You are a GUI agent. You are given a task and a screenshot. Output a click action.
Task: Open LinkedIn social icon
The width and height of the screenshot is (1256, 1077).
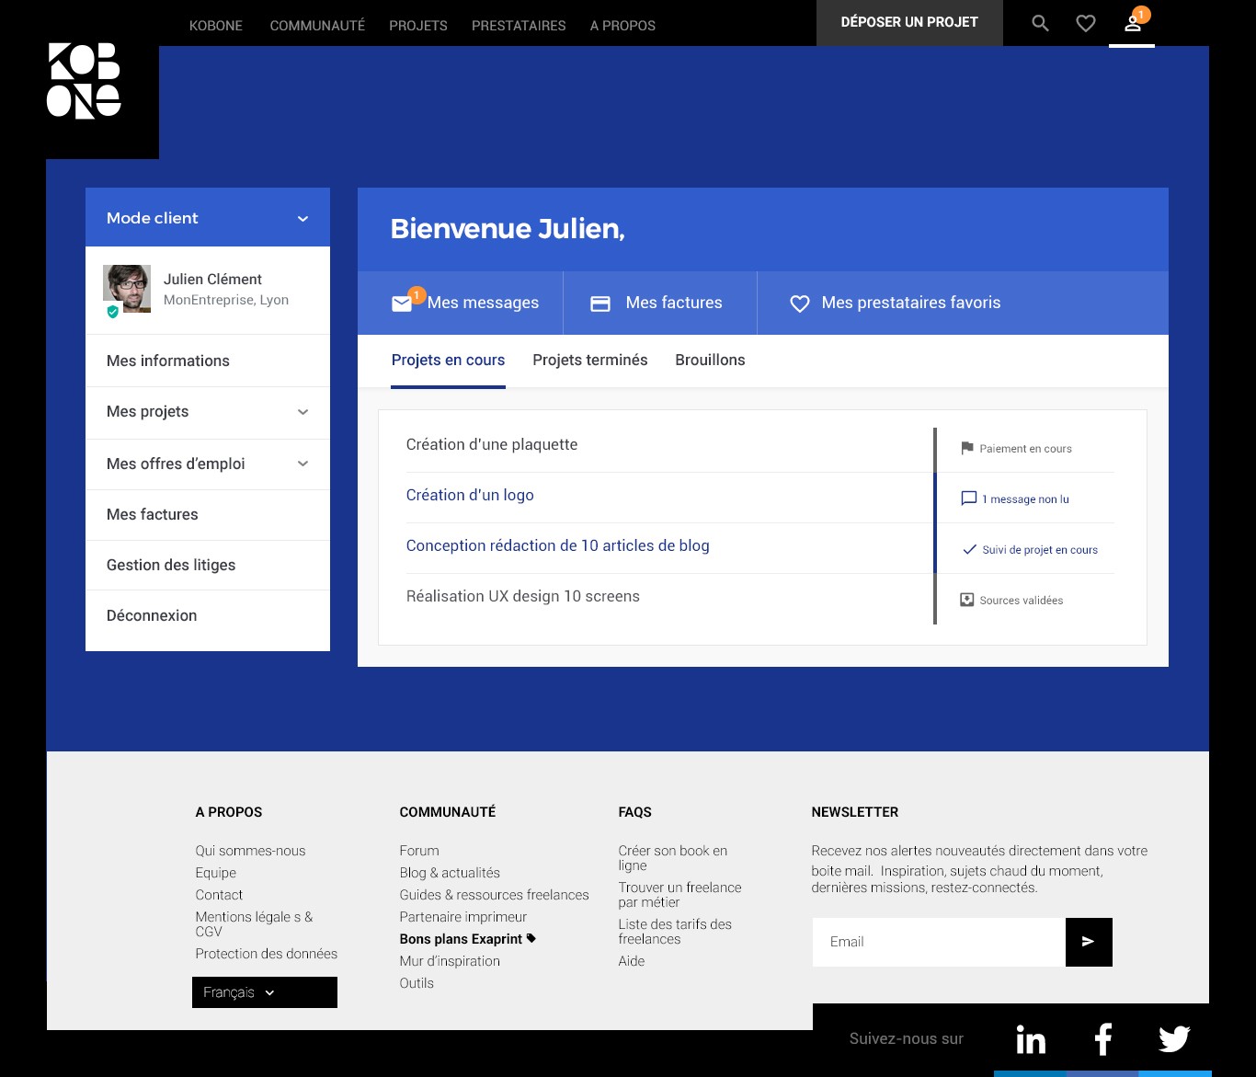pyautogui.click(x=1031, y=1039)
